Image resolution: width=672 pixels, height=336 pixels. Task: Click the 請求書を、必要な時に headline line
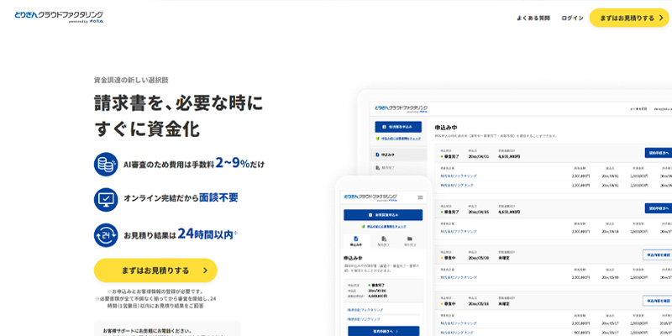coord(179,103)
